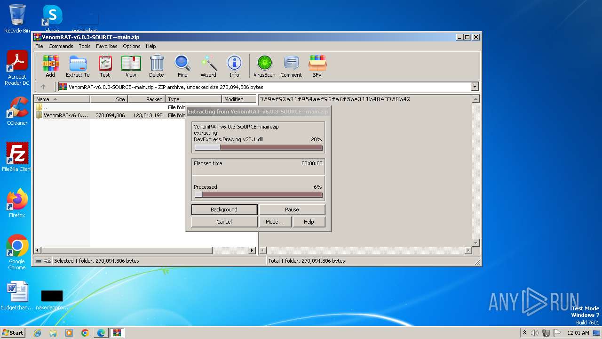
Task: Click Chrome icon in taskbar
Action: pos(85,333)
